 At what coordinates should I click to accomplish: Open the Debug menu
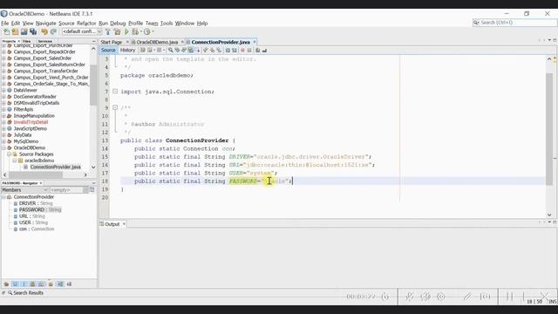click(118, 24)
